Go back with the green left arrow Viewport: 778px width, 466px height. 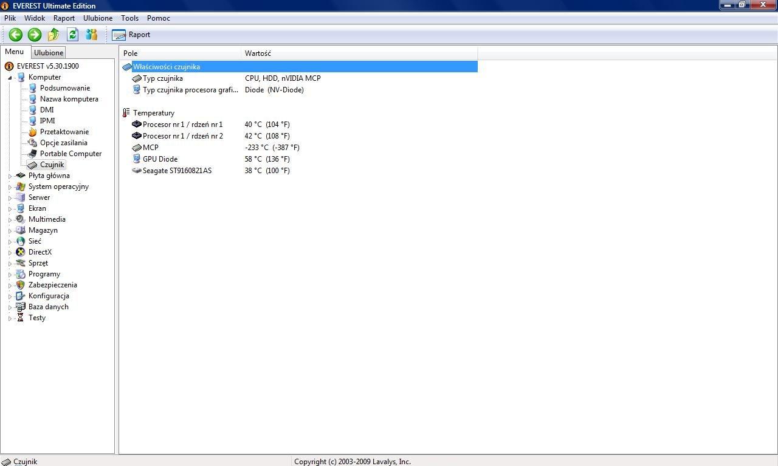[x=16, y=35]
